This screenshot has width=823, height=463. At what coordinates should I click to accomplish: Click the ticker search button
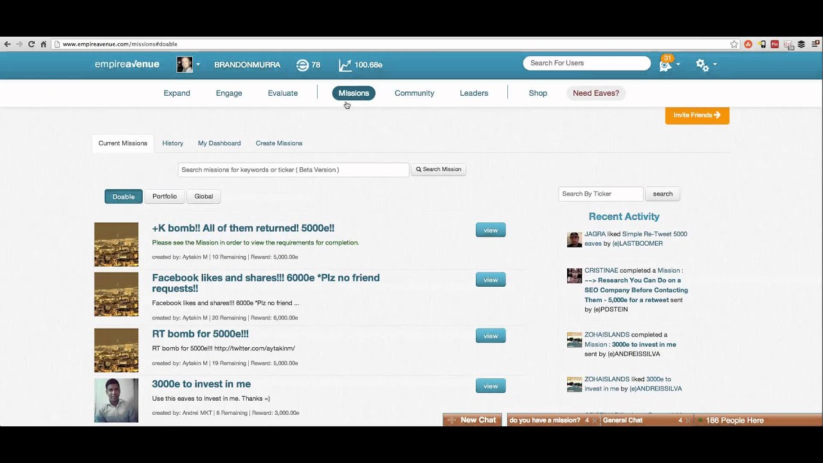662,194
